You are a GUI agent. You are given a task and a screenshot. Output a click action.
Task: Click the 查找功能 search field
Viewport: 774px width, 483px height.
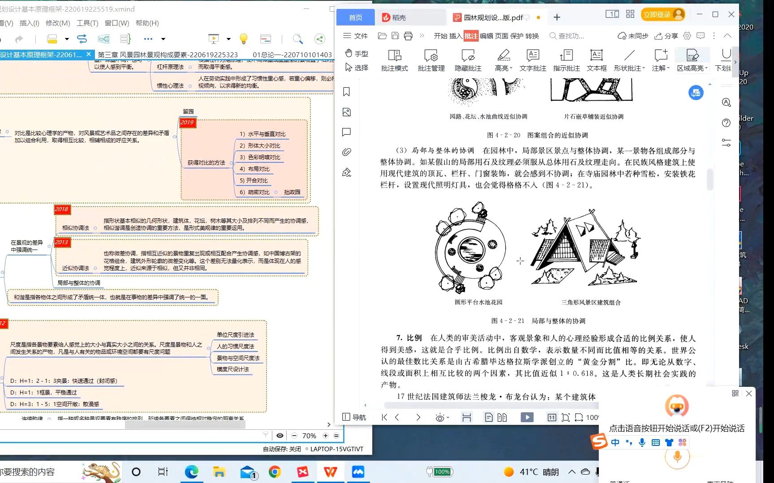point(567,36)
